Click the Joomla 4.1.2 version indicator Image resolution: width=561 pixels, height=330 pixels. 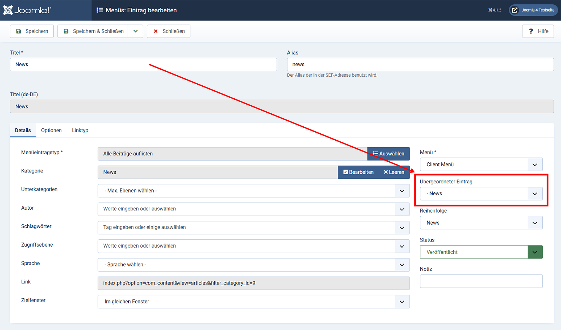click(495, 10)
